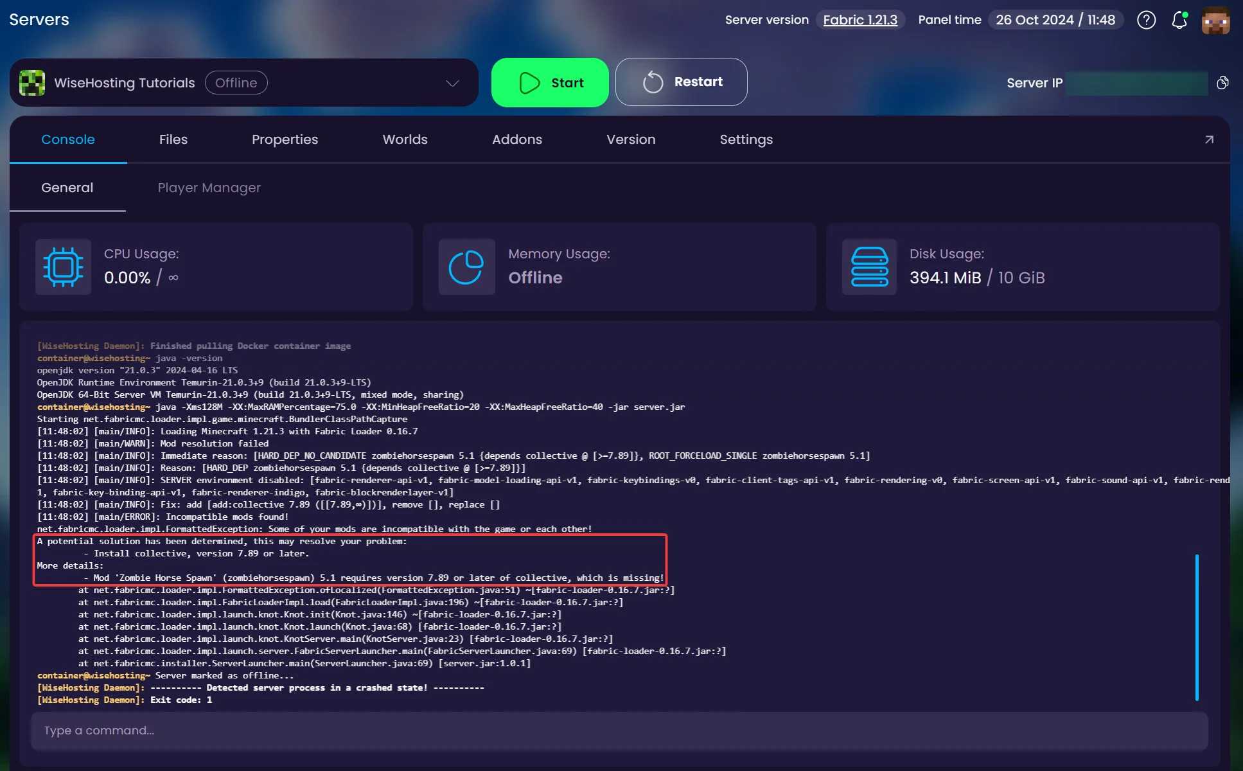Open the Properties tab
The width and height of the screenshot is (1243, 771).
pos(285,139)
